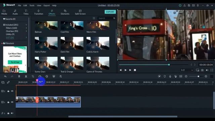Select the Batman LUT thumbnail
Viewport: 215px width, 121px height.
(x=46, y=26)
